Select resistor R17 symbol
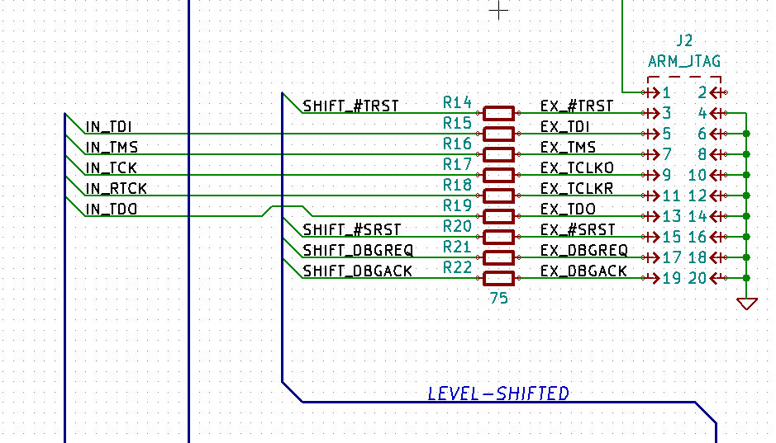Viewport: 776px width, 443px height. (x=498, y=175)
